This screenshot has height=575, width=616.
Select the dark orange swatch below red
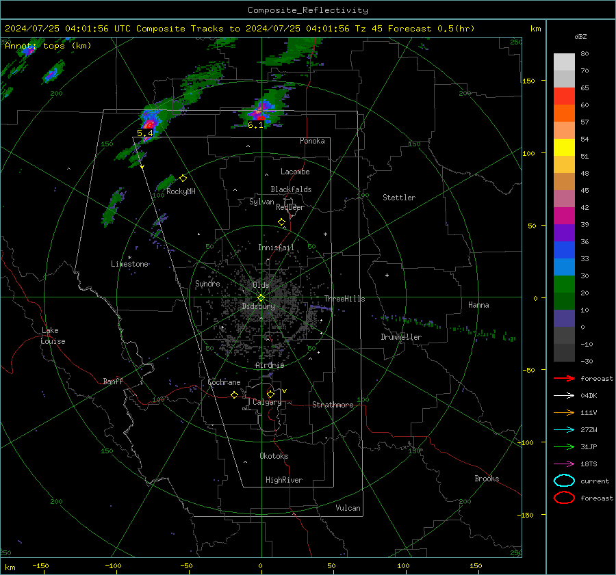coord(564,113)
